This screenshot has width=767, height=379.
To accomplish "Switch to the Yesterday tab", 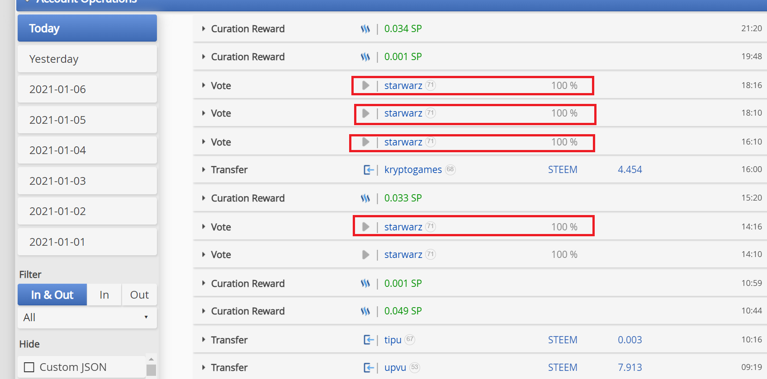I will click(87, 59).
